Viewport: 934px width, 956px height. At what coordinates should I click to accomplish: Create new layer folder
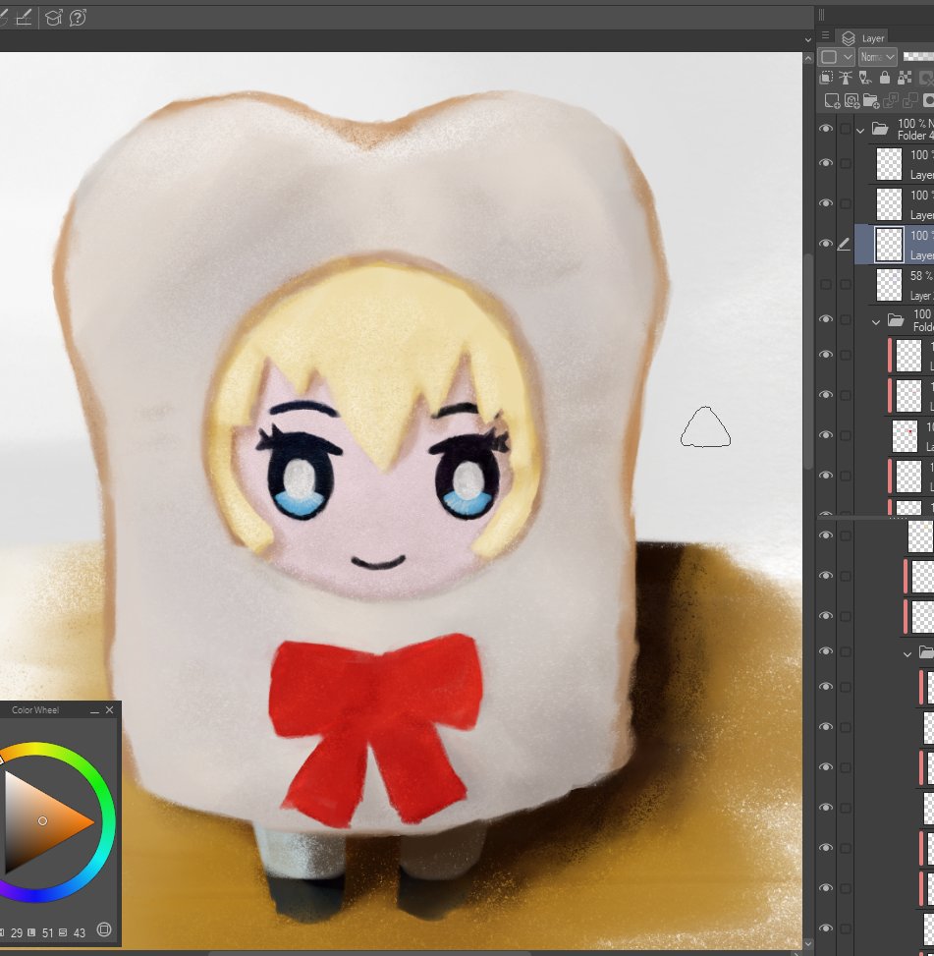tap(870, 100)
